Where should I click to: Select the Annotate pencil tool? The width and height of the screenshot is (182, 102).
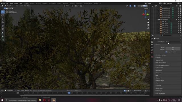[x=3, y=33]
